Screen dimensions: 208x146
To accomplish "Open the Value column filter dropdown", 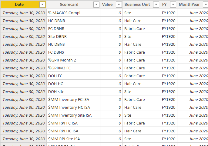I will (x=119, y=5).
